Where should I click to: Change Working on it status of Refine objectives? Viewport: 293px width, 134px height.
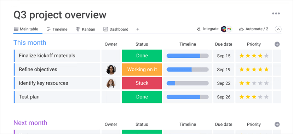142,69
